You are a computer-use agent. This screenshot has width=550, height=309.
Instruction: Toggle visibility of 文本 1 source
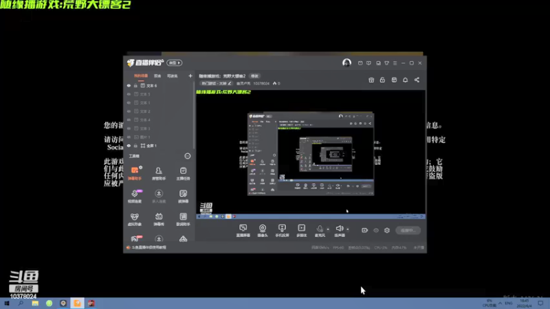point(129,102)
